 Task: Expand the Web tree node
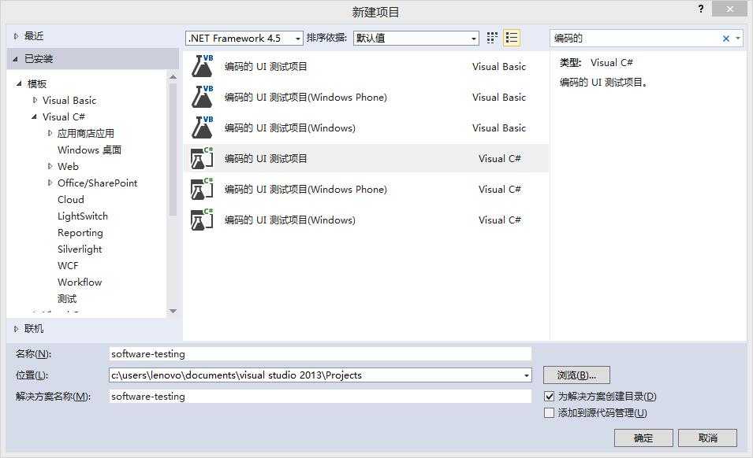click(50, 166)
